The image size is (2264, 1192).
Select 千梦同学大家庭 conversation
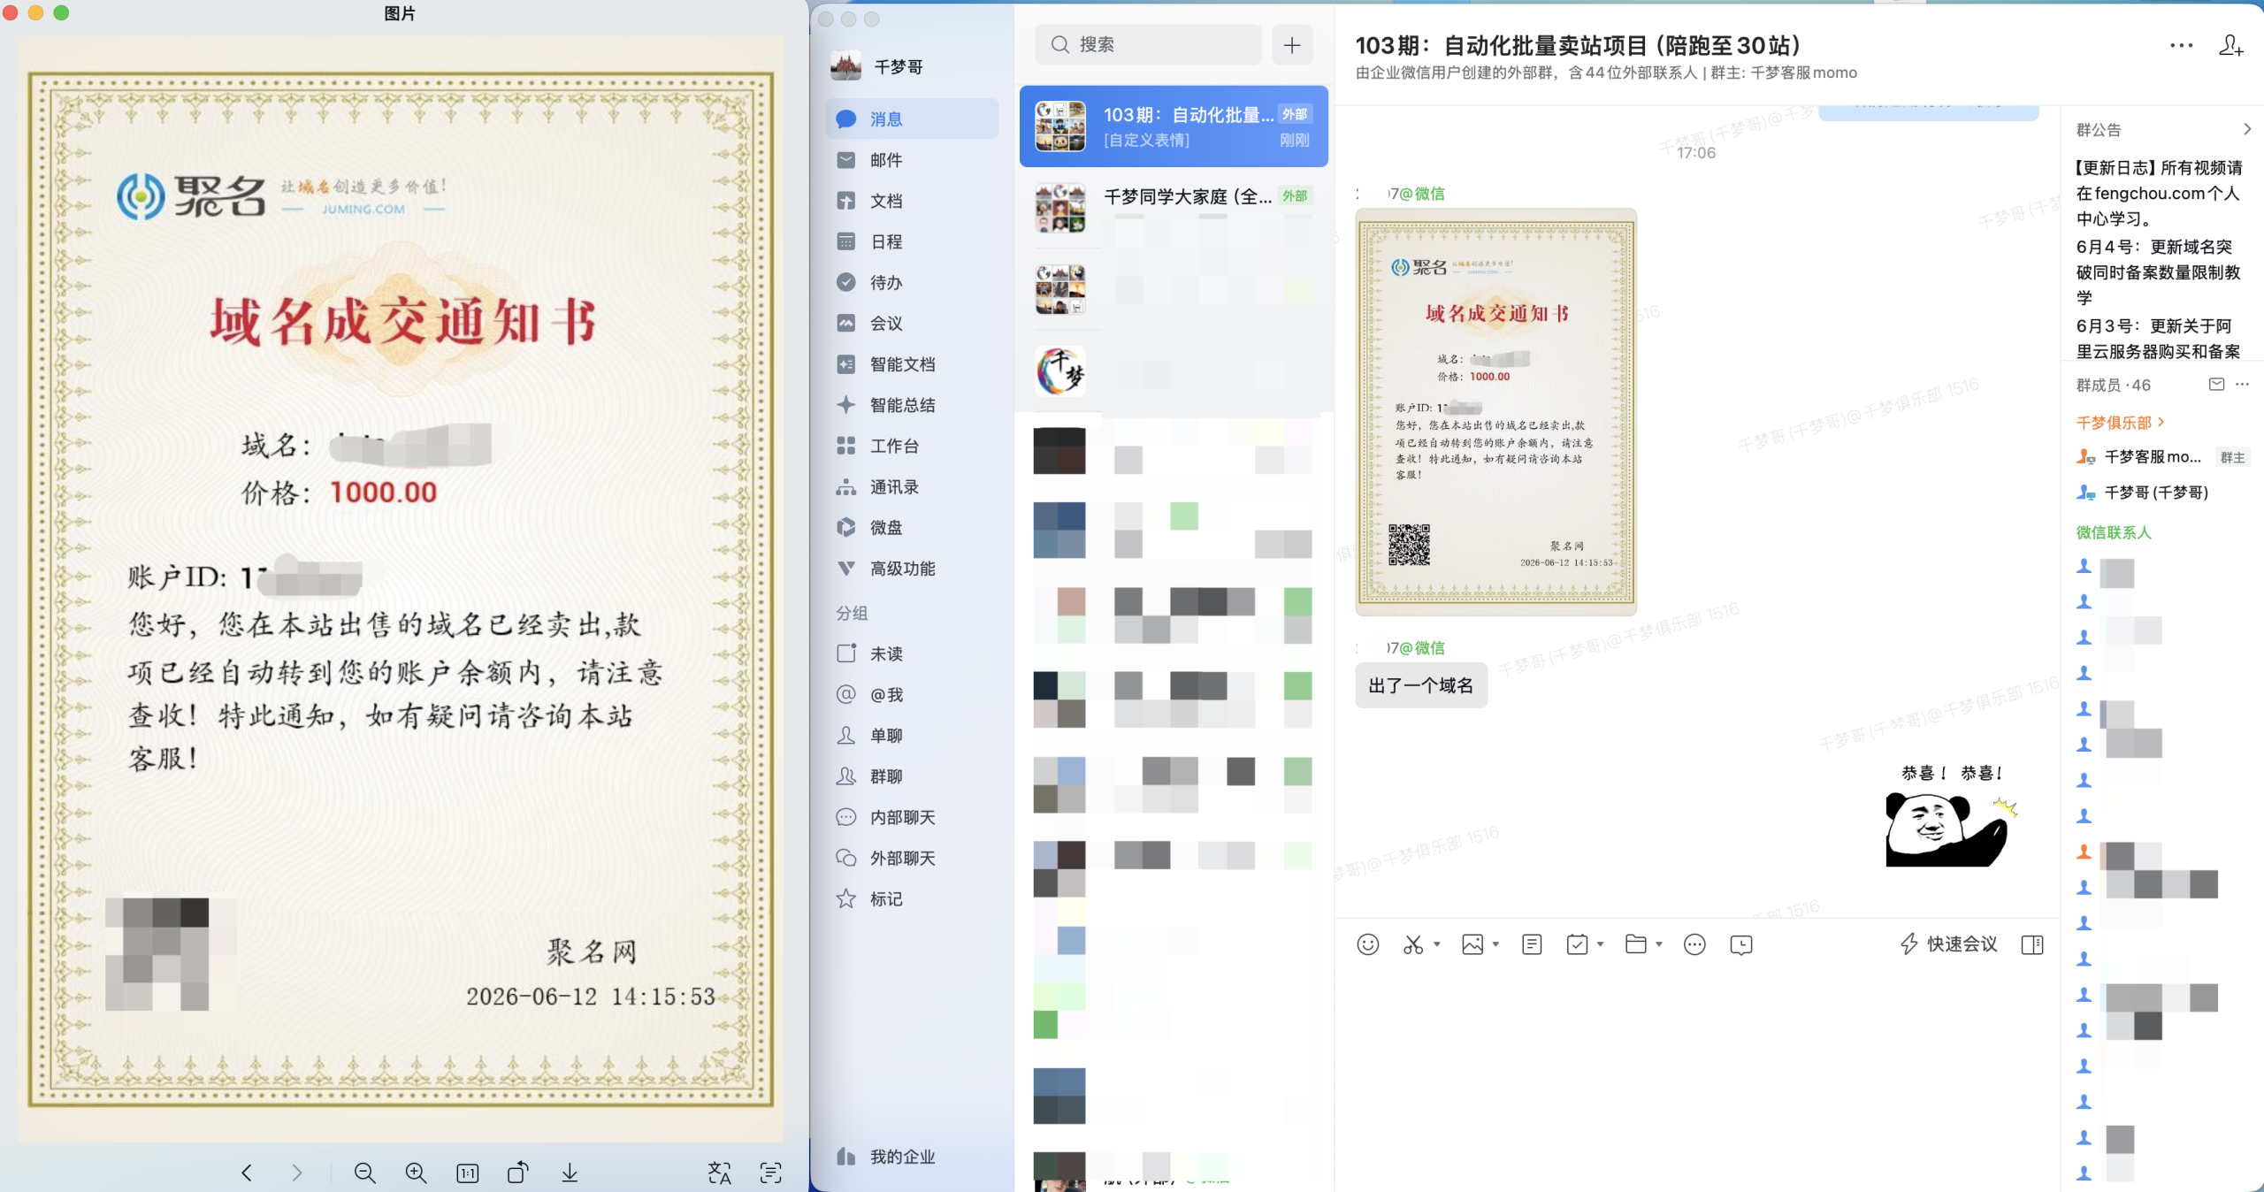1174,208
